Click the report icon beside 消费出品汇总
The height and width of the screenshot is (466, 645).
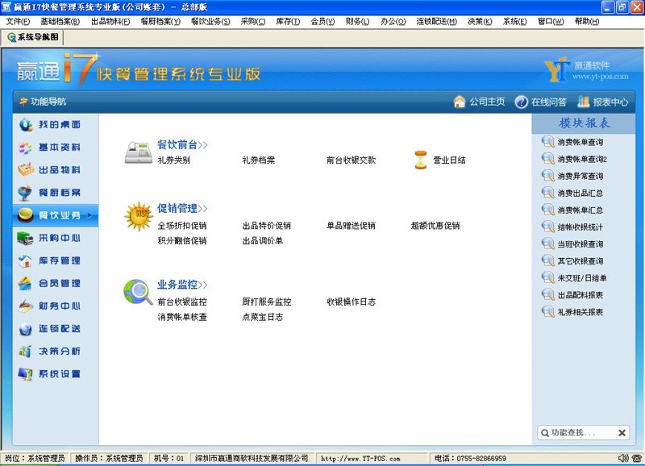(548, 193)
